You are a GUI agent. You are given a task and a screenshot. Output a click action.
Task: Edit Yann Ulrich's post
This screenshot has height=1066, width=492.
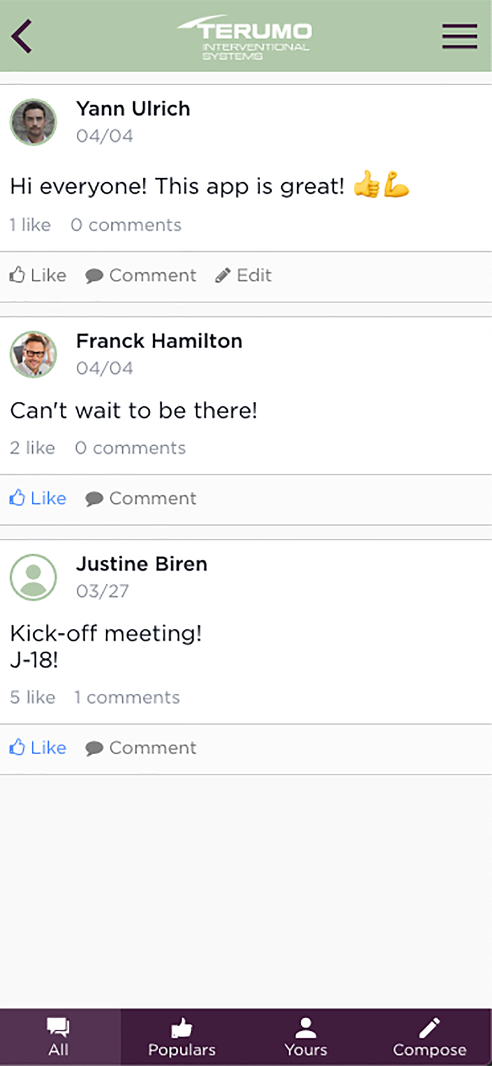243,275
